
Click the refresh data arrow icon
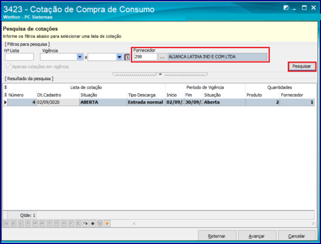point(85,224)
